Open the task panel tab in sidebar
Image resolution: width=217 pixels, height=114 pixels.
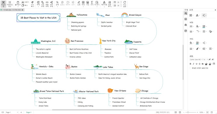[186, 31]
